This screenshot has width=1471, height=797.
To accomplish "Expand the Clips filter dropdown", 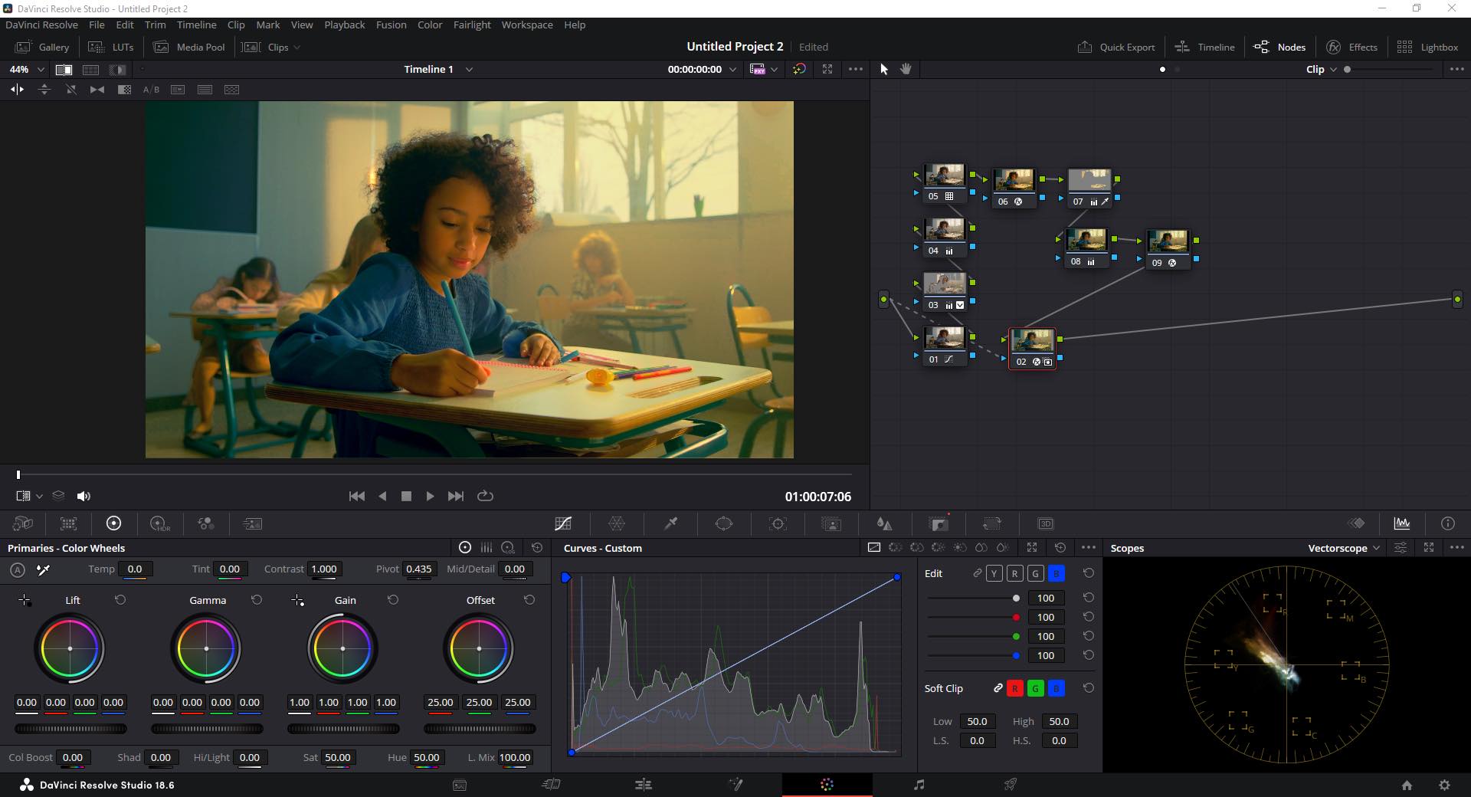I will click(296, 48).
